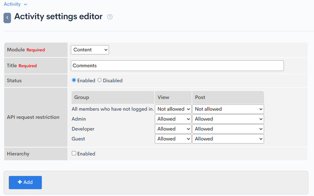The image size is (314, 196).
Task: Click the Post column header
Action: point(228,97)
